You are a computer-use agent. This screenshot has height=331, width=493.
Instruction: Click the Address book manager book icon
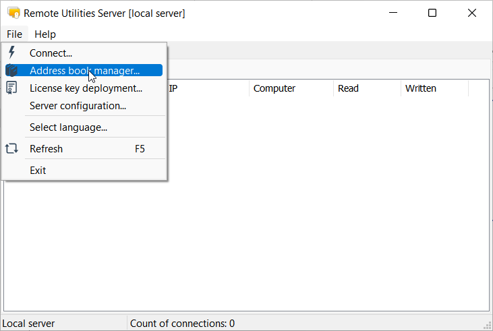(11, 70)
